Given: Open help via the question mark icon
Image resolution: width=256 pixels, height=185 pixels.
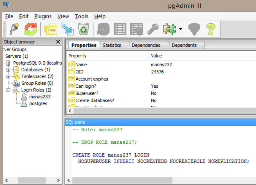Looking at the screenshot, I should (x=211, y=29).
